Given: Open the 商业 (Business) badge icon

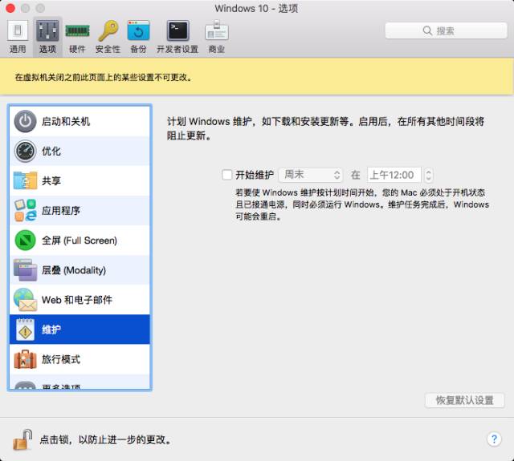Looking at the screenshot, I should pos(217,30).
